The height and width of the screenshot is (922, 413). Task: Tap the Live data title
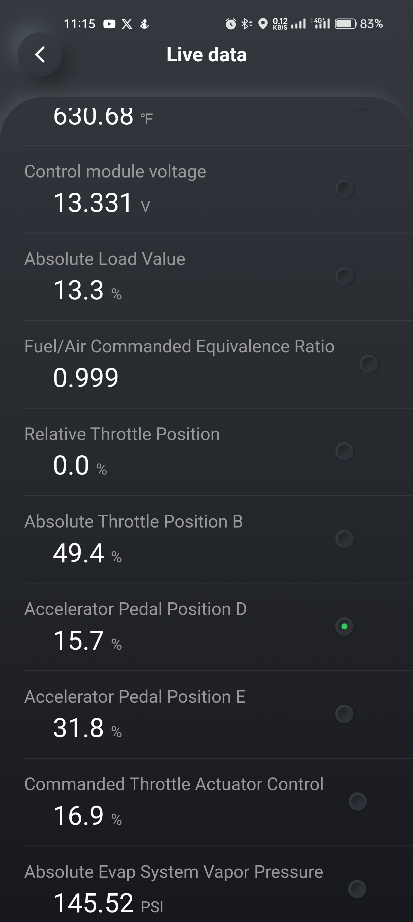click(x=206, y=55)
